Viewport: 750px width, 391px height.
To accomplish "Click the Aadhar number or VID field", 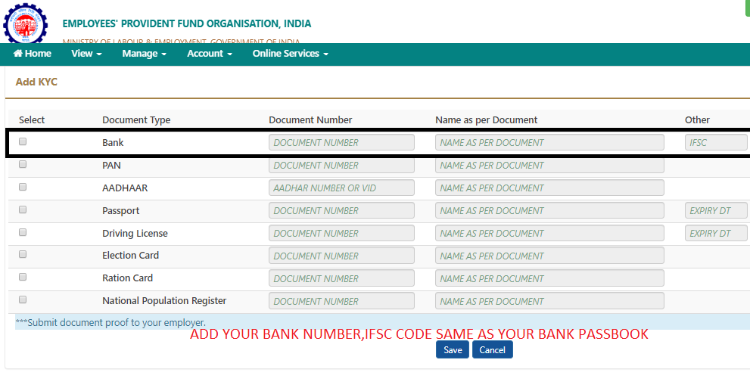I will point(341,188).
